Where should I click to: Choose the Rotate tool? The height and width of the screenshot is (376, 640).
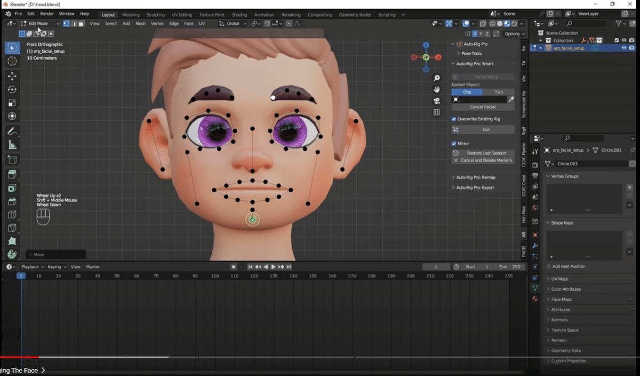12,89
